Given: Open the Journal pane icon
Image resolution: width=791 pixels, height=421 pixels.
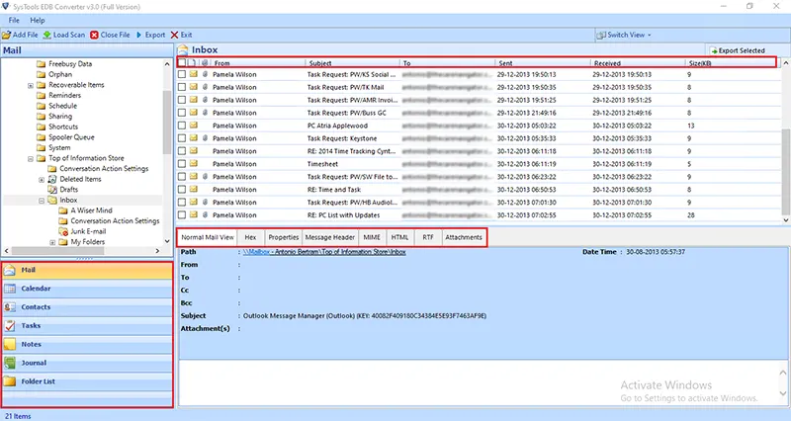Looking at the screenshot, I should click(10, 363).
